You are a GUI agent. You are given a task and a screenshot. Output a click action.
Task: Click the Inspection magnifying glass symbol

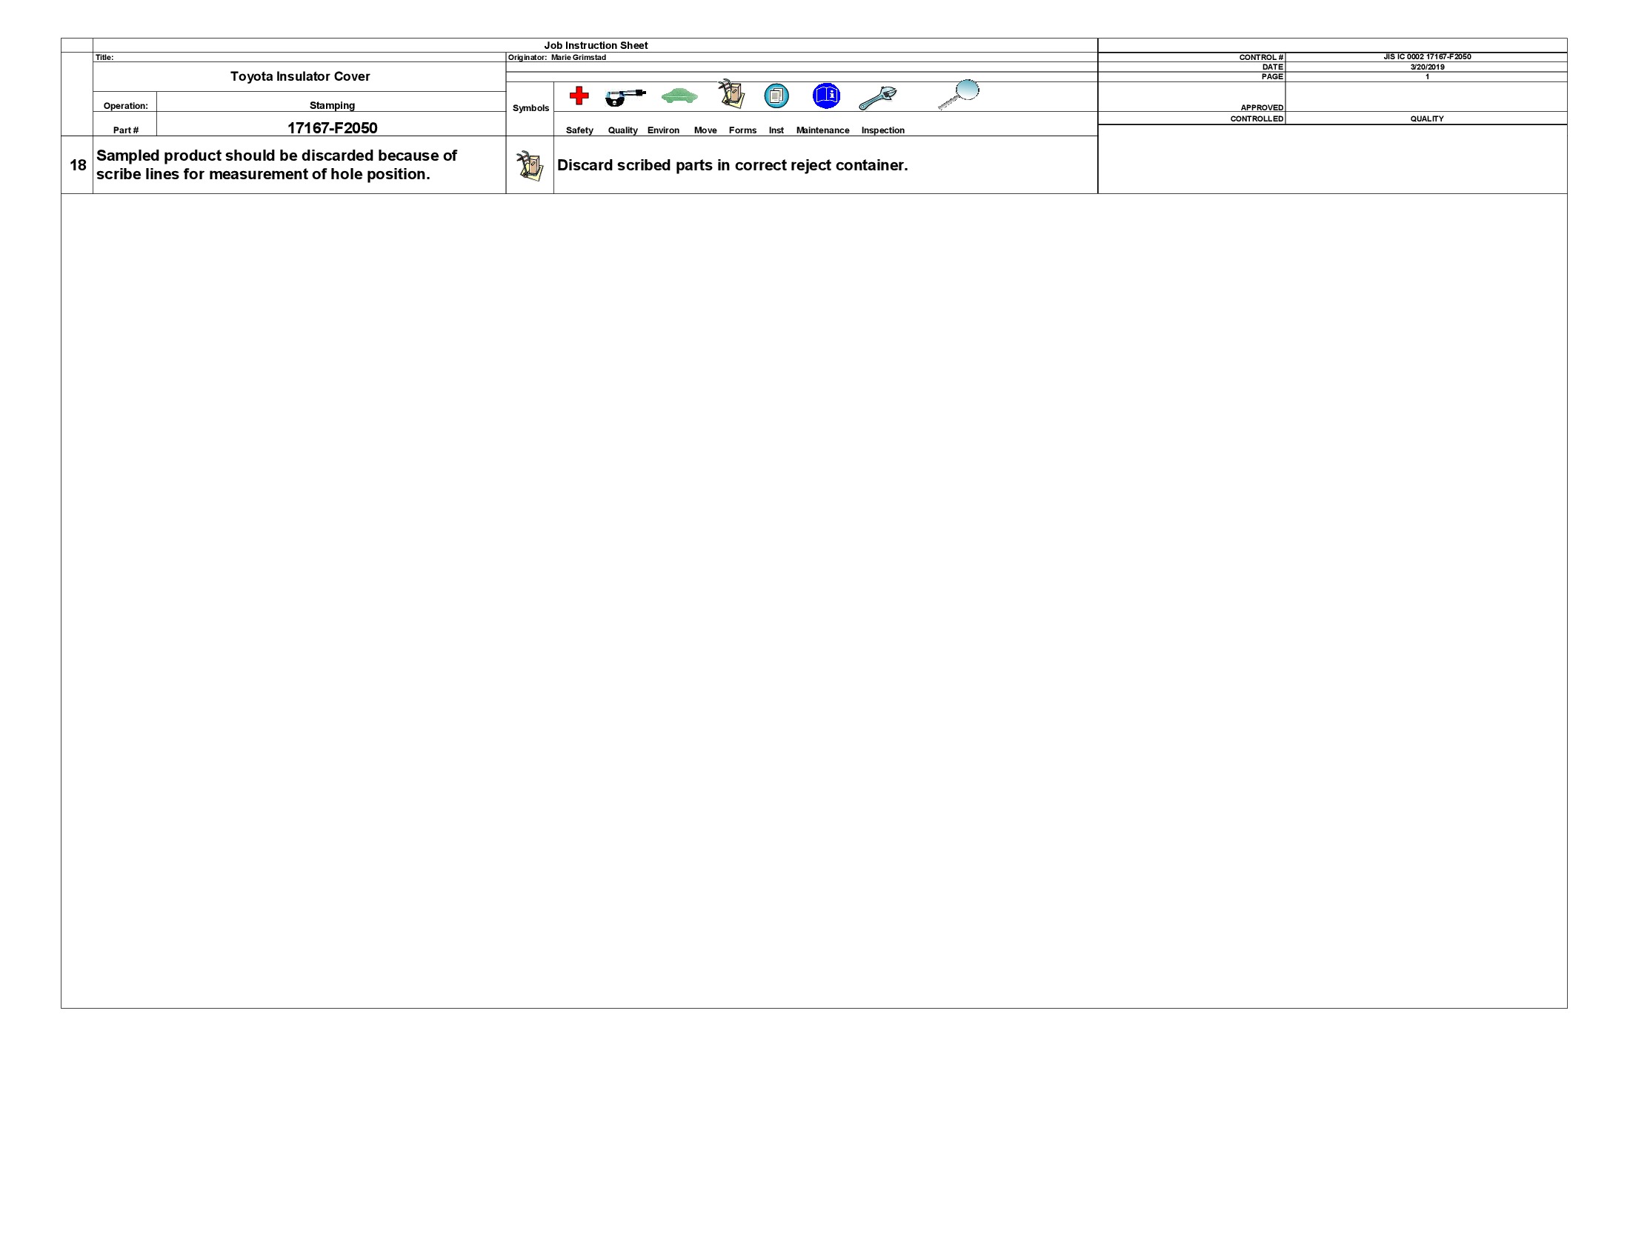click(x=964, y=93)
